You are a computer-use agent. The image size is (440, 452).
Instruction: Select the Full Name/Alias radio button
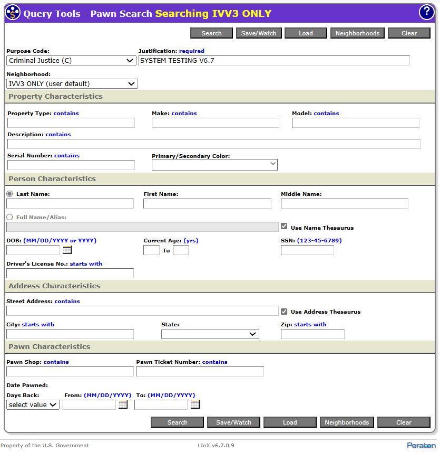(x=9, y=217)
